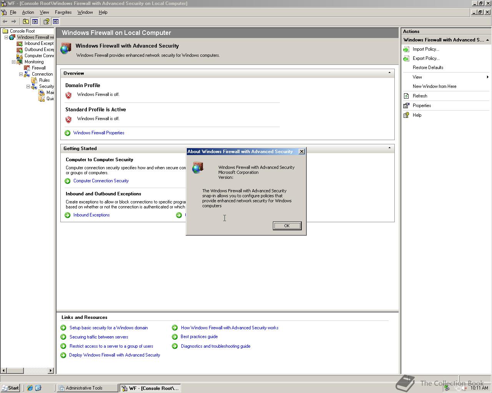Click the Forward arrow in the toolbar

(x=14, y=21)
